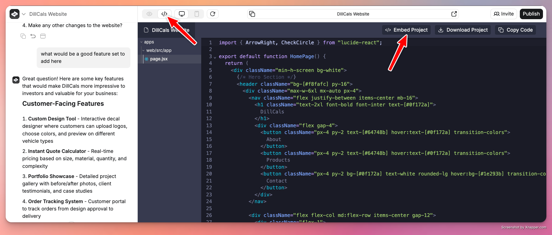Click the Copy Code button
The image size is (552, 235).
pos(515,30)
